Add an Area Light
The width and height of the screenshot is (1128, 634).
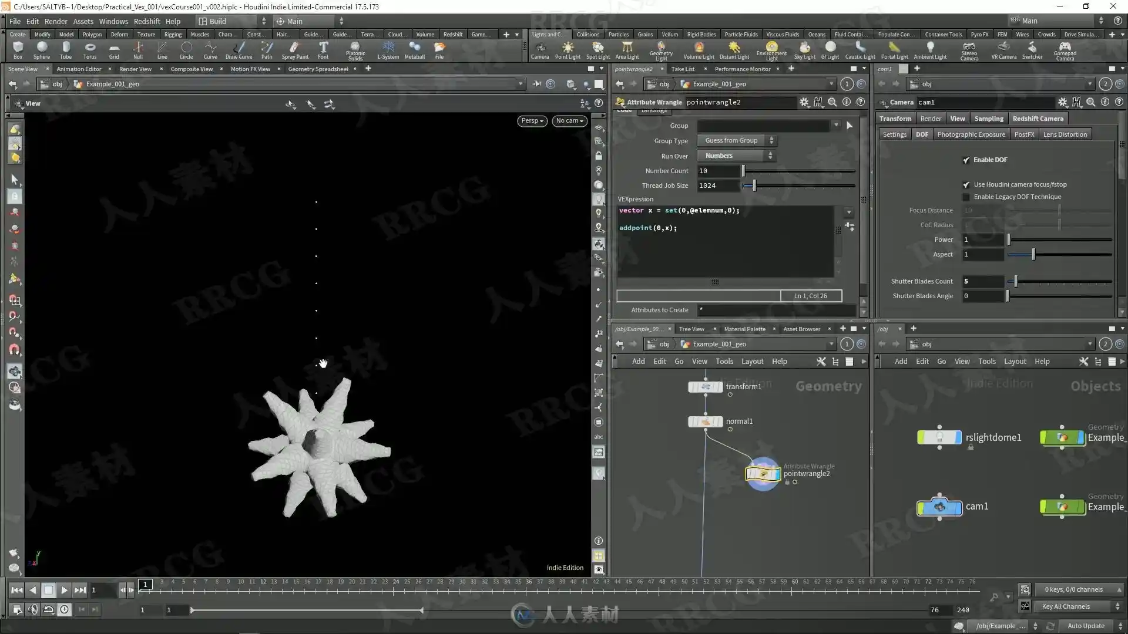coord(627,50)
